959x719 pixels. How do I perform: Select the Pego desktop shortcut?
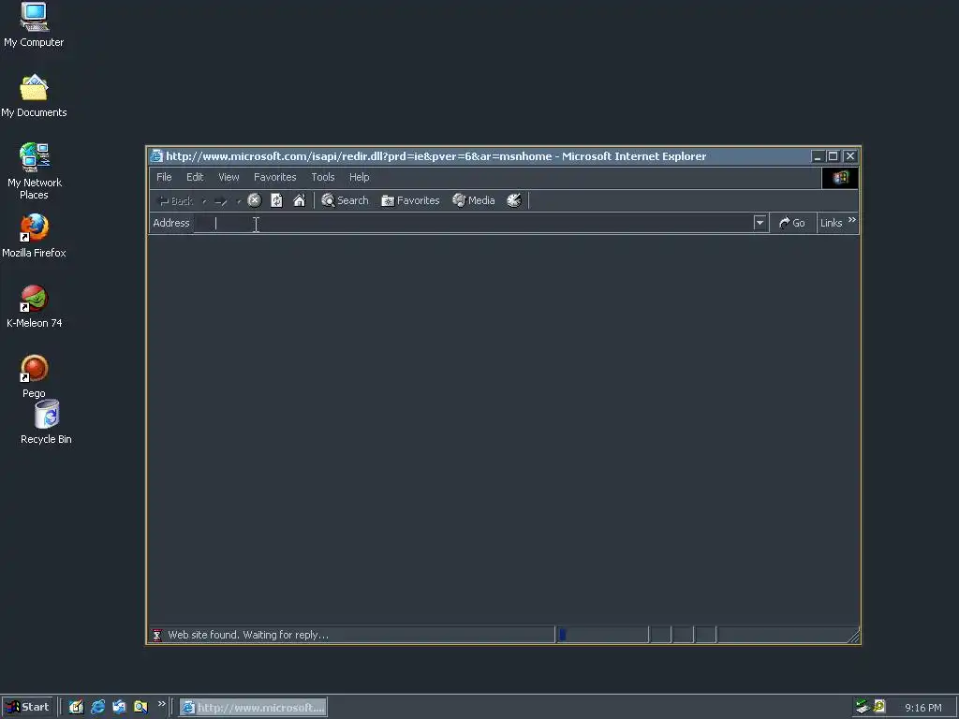click(34, 376)
